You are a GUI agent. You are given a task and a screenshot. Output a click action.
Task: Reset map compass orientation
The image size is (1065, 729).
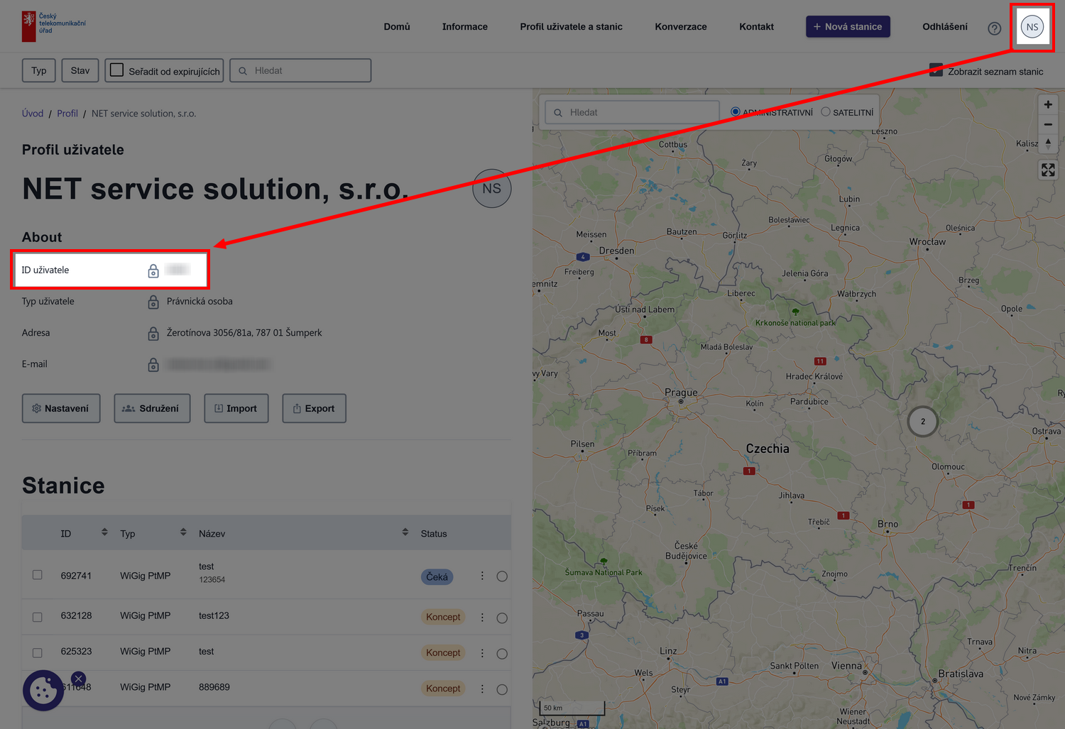pyautogui.click(x=1048, y=143)
